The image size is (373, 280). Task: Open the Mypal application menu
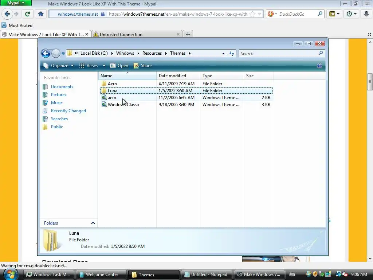16,3
